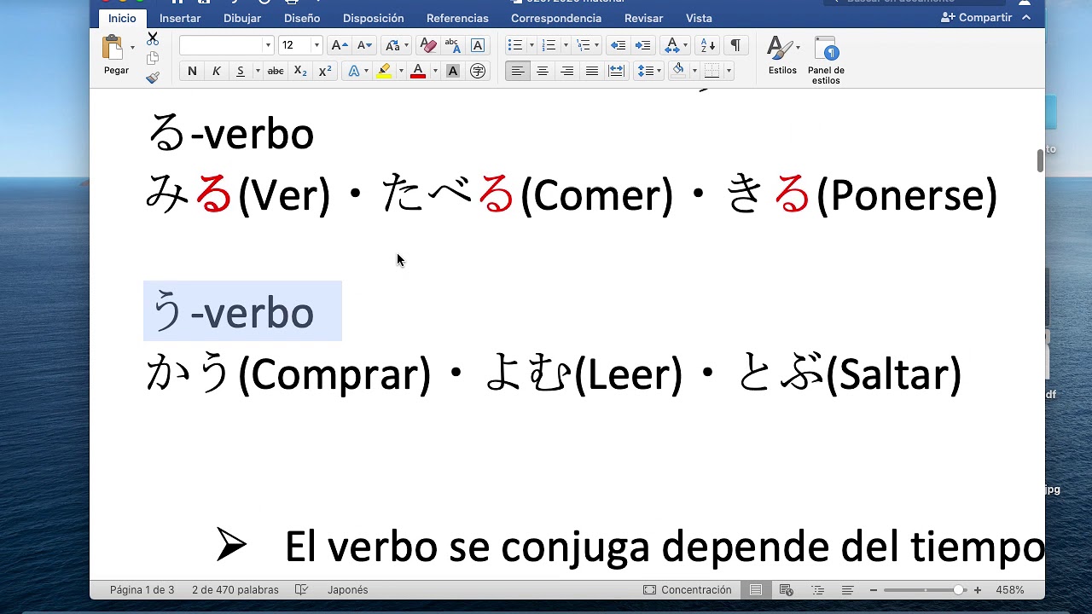Open the font size dropdown arrow

point(317,45)
